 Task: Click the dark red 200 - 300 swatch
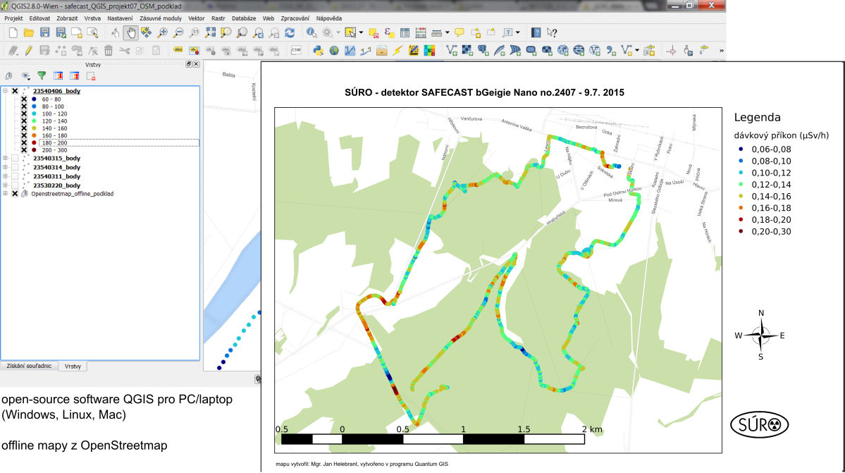click(x=34, y=150)
